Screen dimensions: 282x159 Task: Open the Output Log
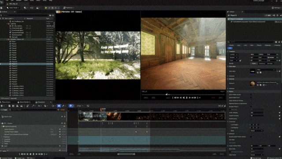20,158
